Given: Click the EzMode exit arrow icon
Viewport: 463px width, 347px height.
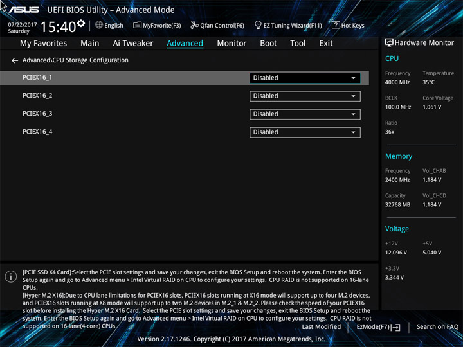Looking at the screenshot, I should pyautogui.click(x=397, y=327).
